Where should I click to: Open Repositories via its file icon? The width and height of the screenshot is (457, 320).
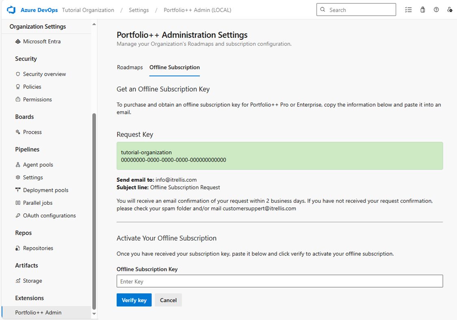tap(18, 248)
